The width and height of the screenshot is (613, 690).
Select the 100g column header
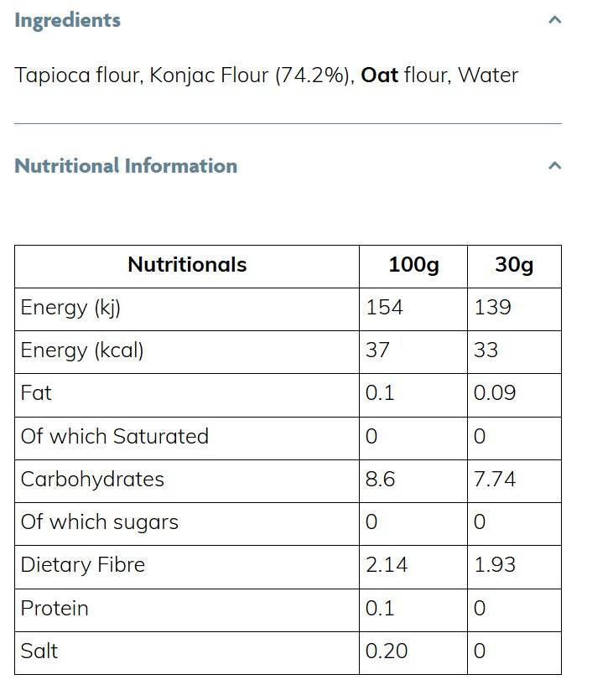point(413,266)
